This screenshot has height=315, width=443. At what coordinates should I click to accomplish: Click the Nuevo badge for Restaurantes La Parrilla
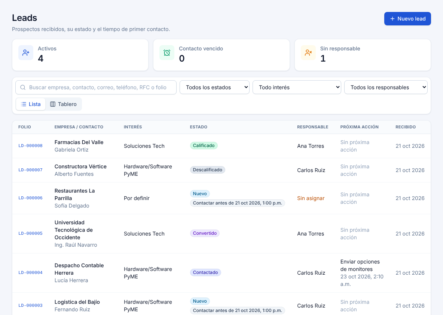click(x=200, y=194)
